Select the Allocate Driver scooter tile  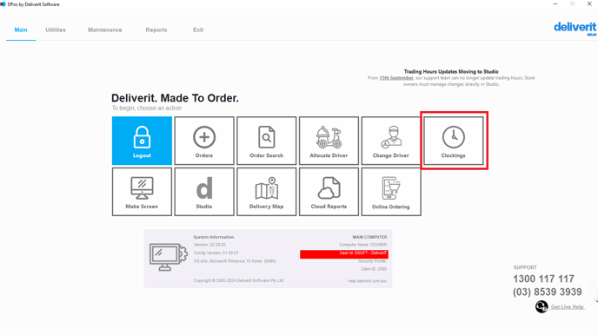pyautogui.click(x=329, y=141)
